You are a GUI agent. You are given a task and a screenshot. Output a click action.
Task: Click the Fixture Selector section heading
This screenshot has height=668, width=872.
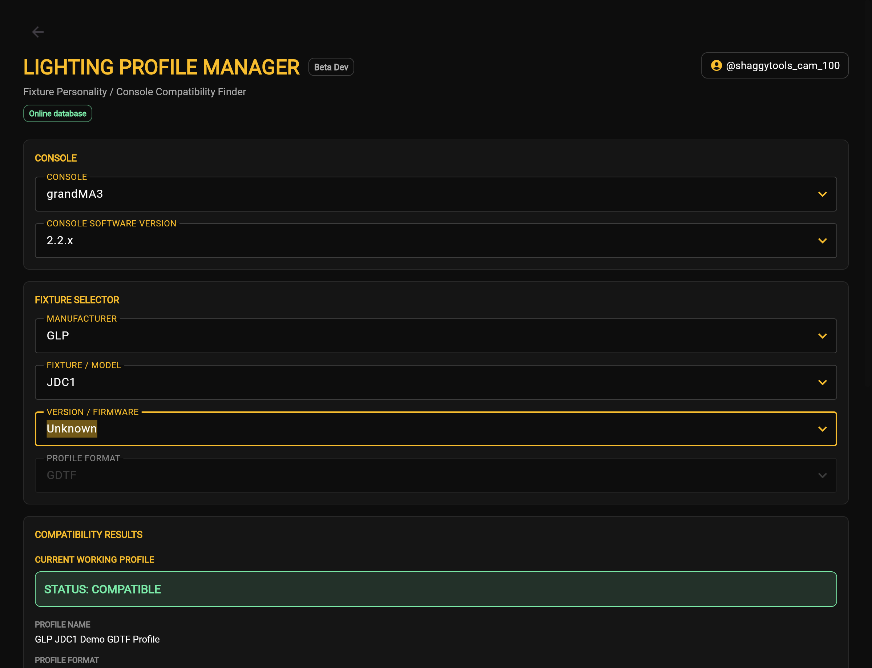77,300
